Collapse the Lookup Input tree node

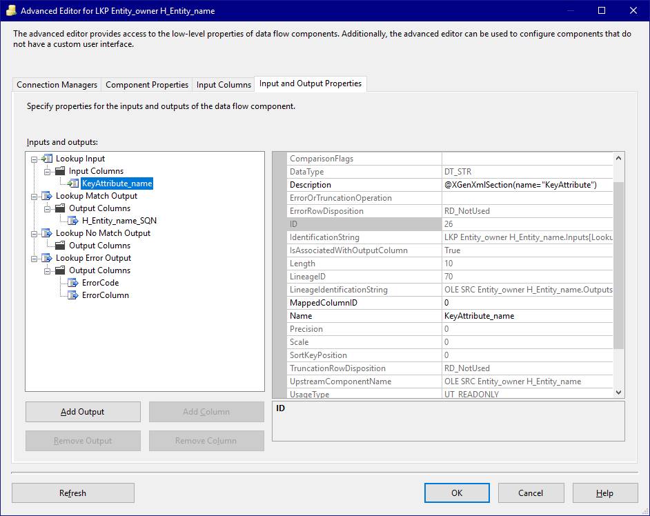[x=34, y=159]
